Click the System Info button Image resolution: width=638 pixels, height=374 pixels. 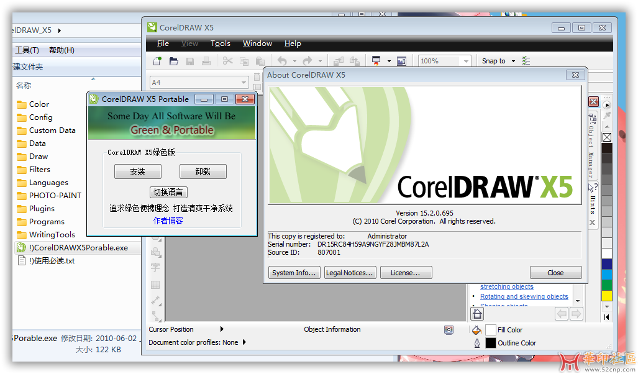click(294, 273)
